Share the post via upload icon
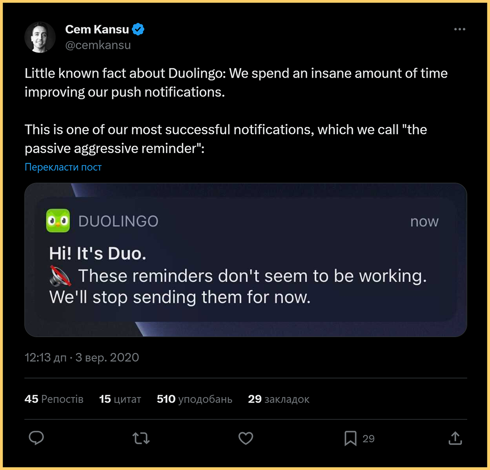 (x=455, y=438)
